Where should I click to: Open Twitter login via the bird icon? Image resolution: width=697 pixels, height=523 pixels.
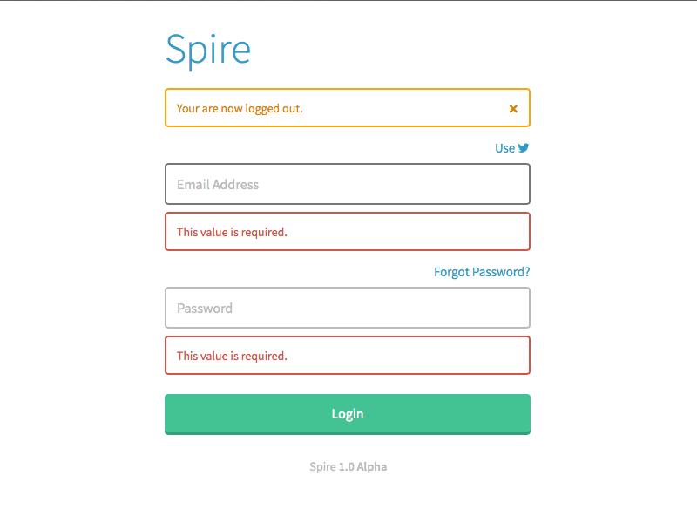click(524, 148)
